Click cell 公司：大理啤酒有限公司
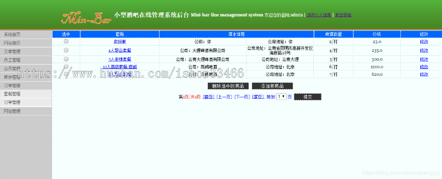The image size is (442, 179). pos(203,50)
